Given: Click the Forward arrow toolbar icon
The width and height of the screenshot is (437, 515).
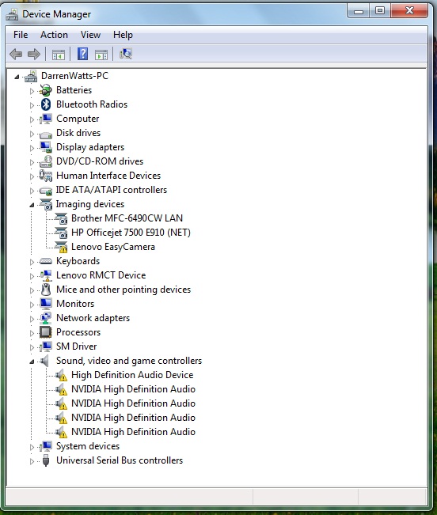Looking at the screenshot, I should [x=34, y=55].
